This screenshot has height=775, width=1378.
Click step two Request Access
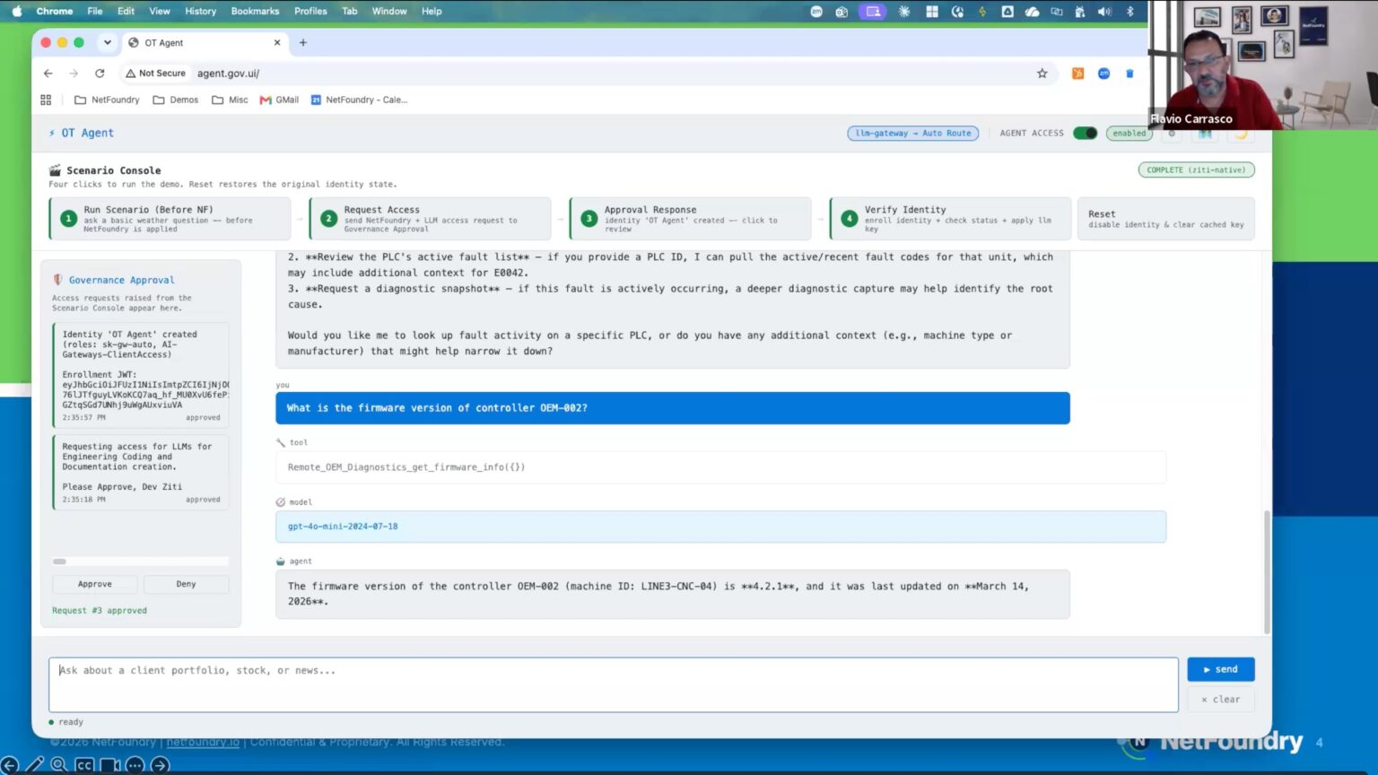coord(430,219)
